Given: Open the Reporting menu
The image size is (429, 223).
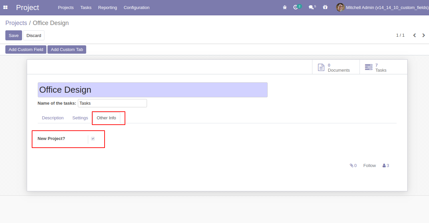Looking at the screenshot, I should (x=108, y=7).
